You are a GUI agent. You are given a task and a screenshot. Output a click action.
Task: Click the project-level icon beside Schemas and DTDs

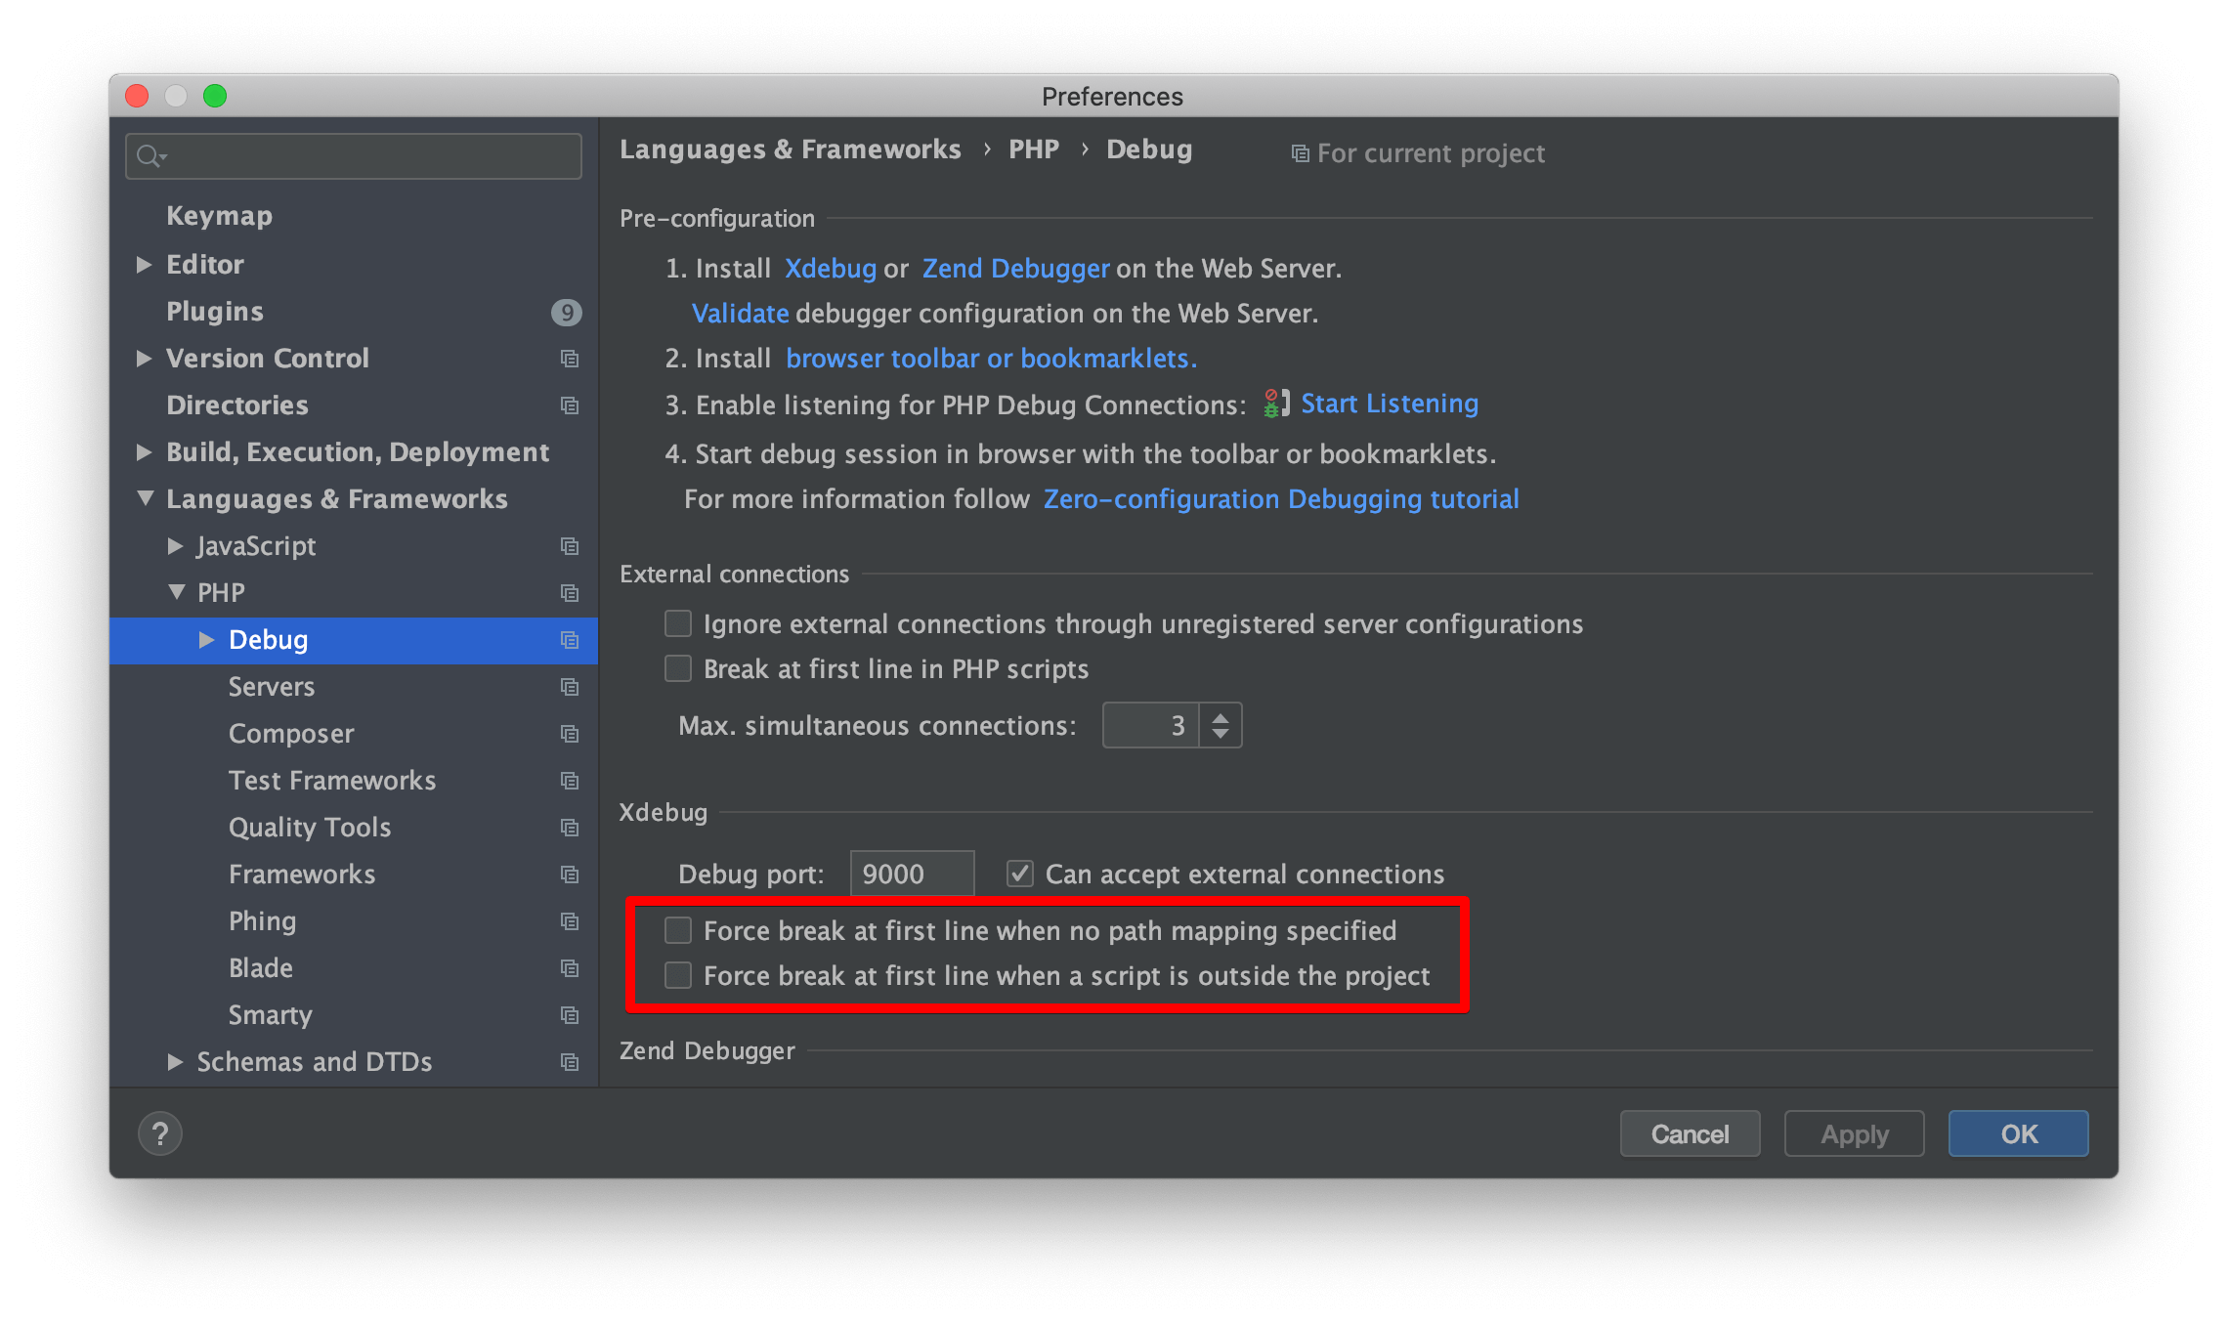pyautogui.click(x=570, y=1062)
